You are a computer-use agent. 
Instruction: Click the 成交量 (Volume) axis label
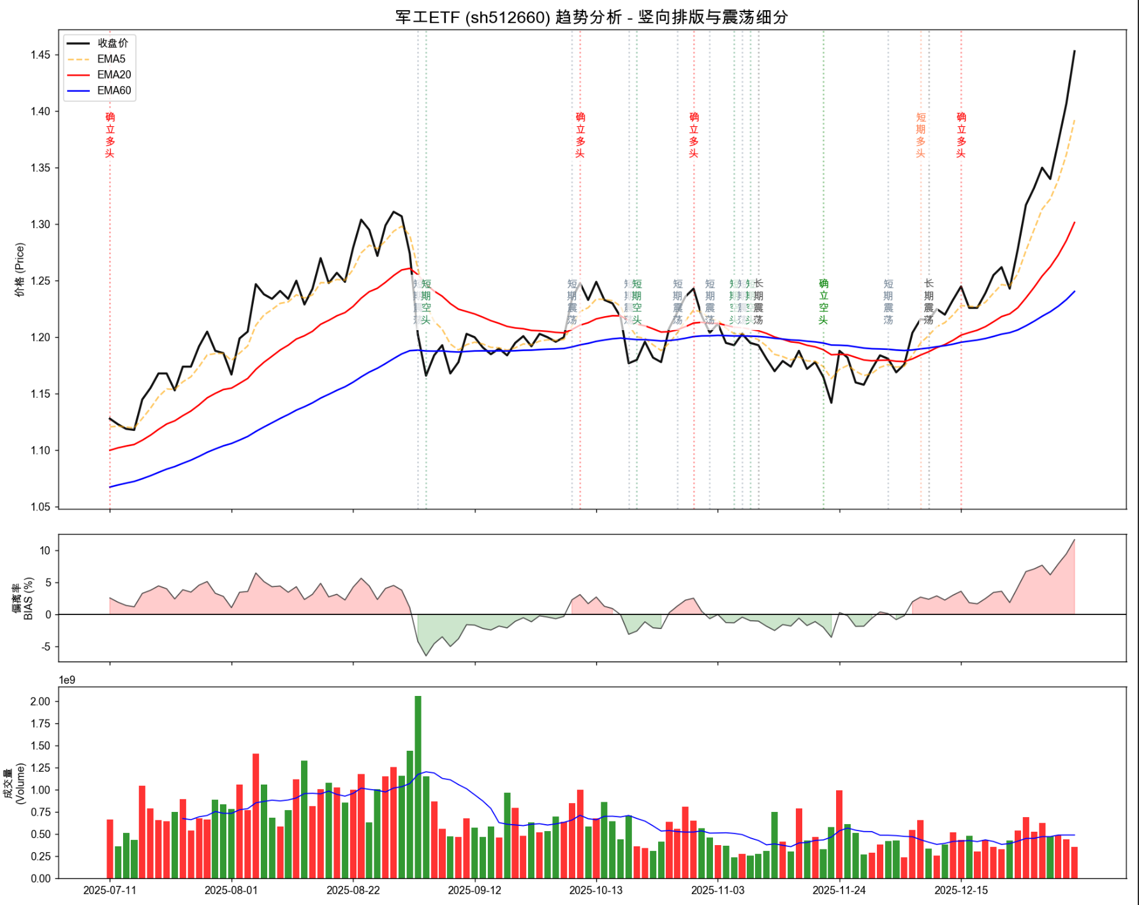click(x=15, y=783)
